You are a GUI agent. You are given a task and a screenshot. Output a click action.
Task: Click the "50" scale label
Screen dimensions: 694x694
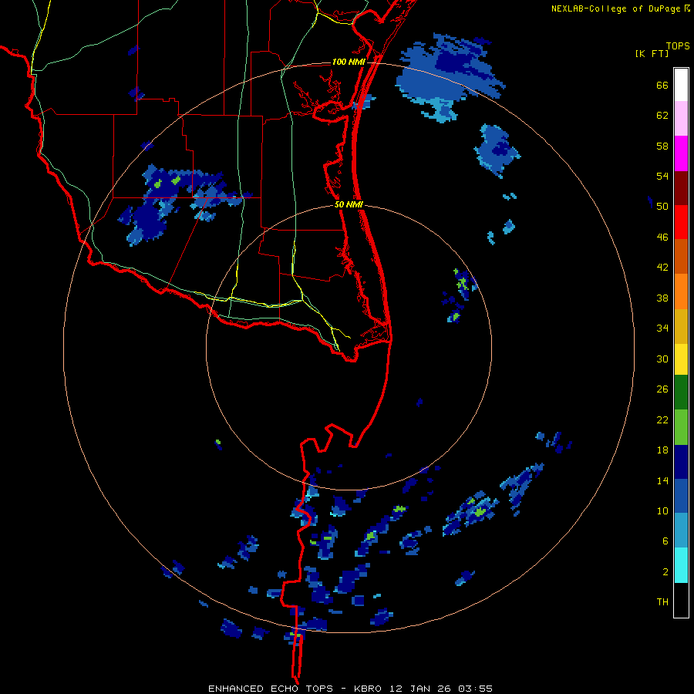tap(662, 207)
